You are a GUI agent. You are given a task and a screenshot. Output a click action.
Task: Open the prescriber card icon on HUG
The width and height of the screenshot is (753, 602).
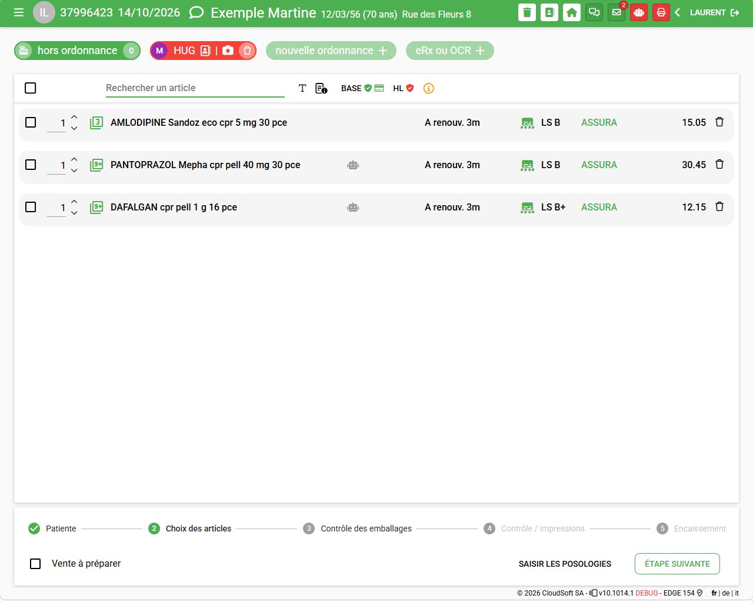click(205, 51)
